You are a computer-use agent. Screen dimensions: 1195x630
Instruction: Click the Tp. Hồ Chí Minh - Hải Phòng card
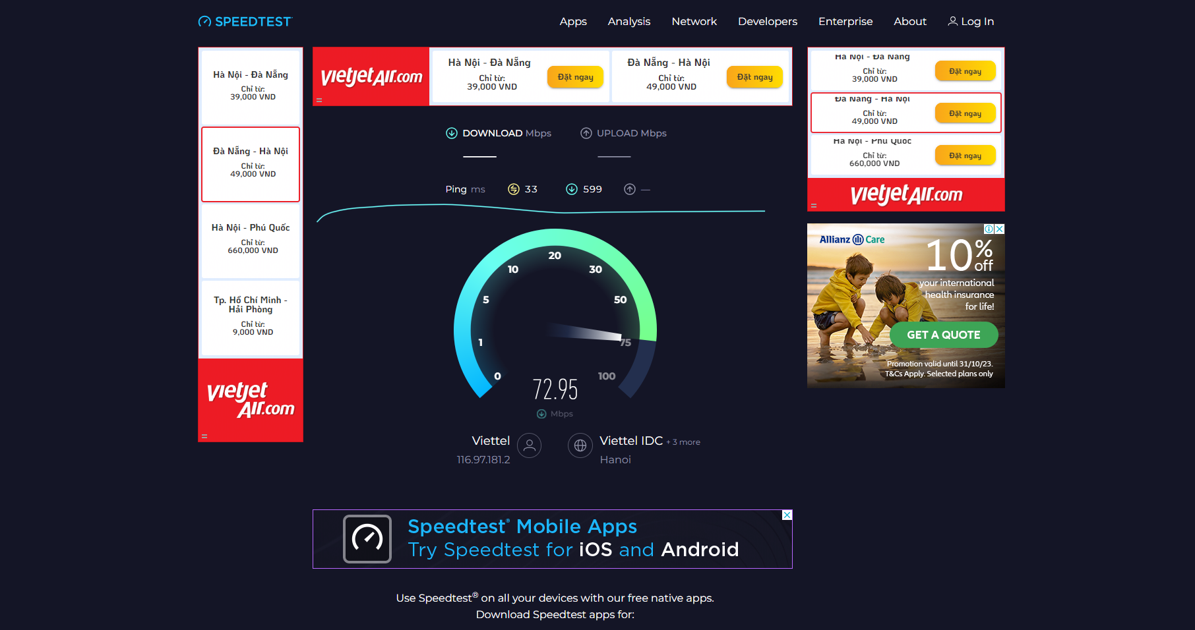(x=251, y=318)
